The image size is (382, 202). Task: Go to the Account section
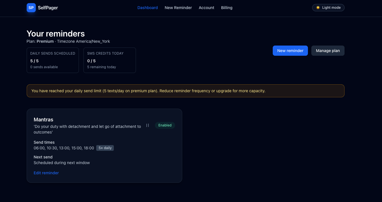click(x=206, y=8)
